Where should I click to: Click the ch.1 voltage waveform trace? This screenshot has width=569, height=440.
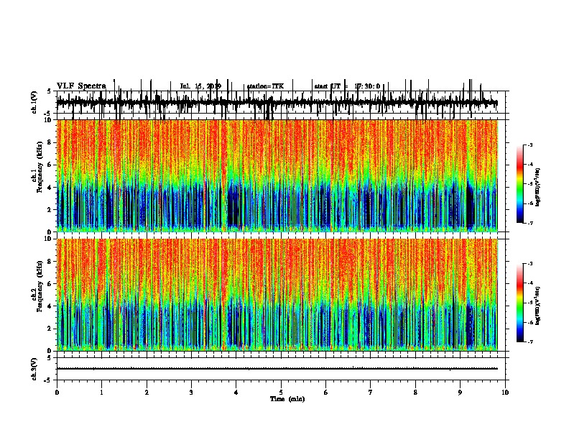pyautogui.click(x=277, y=103)
